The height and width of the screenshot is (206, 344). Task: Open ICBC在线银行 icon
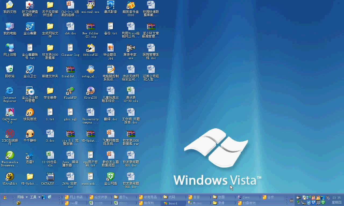tap(10, 138)
